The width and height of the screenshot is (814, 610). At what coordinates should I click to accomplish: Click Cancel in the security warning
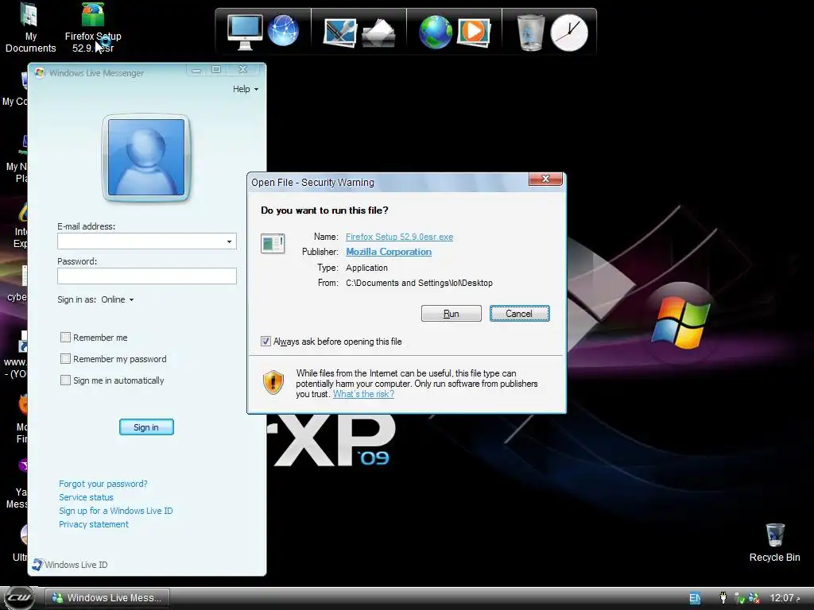(x=519, y=314)
